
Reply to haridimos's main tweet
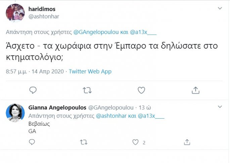(33, 90)
